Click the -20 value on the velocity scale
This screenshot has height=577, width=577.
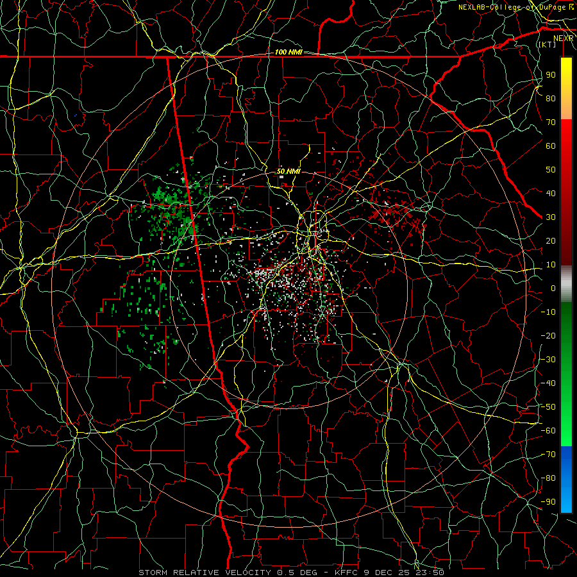pyautogui.click(x=548, y=335)
